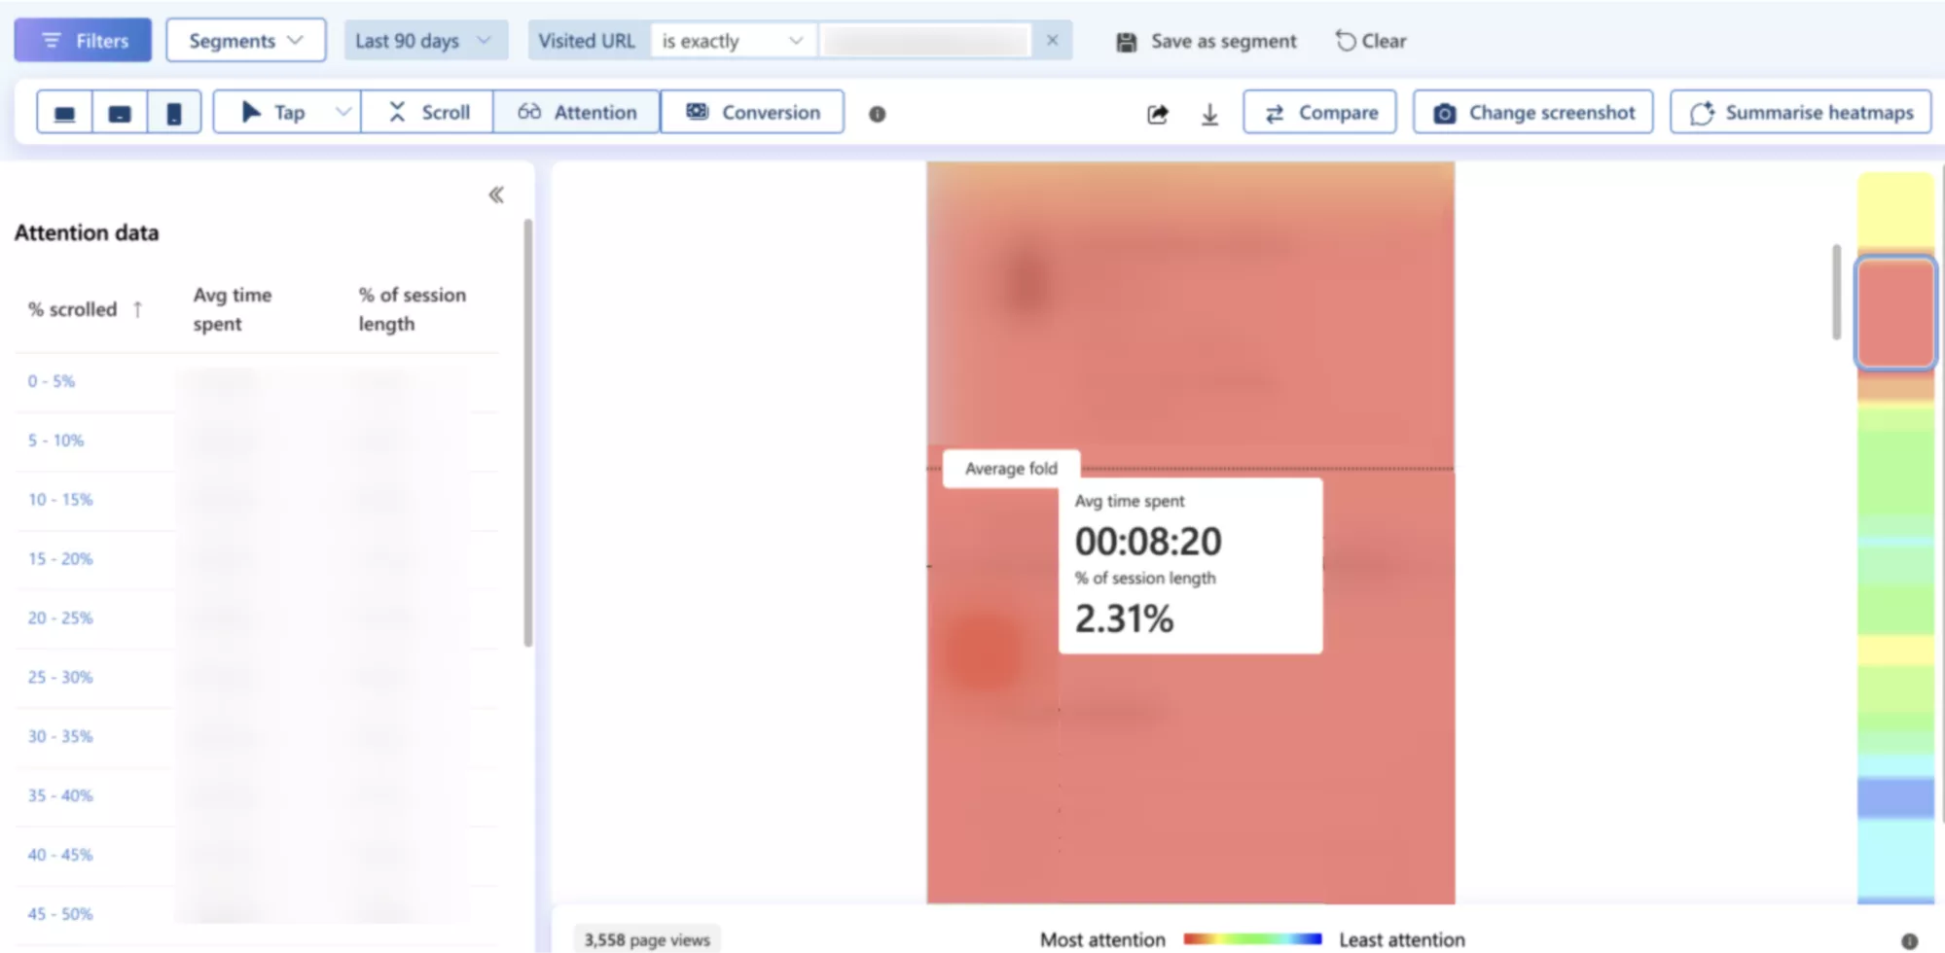
Task: Select the desktop device view icon
Action: pyautogui.click(x=64, y=113)
